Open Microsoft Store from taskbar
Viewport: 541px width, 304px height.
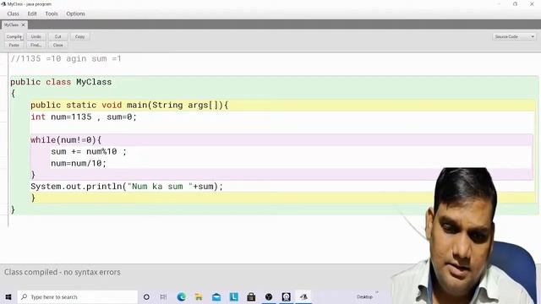tap(251, 296)
